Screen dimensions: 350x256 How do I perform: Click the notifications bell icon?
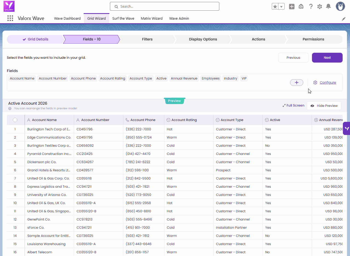pos(328,7)
